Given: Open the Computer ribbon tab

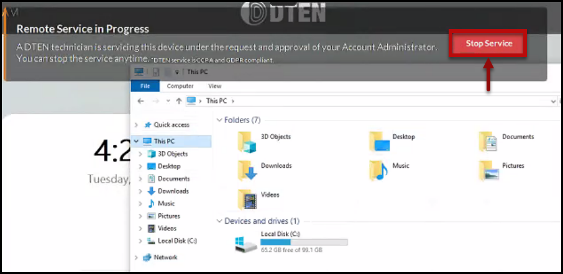Looking at the screenshot, I should click(180, 86).
